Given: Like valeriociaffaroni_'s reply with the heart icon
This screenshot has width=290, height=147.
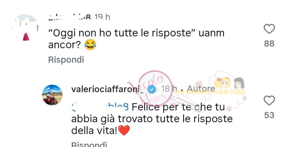Looking at the screenshot, I should pos(269,101).
